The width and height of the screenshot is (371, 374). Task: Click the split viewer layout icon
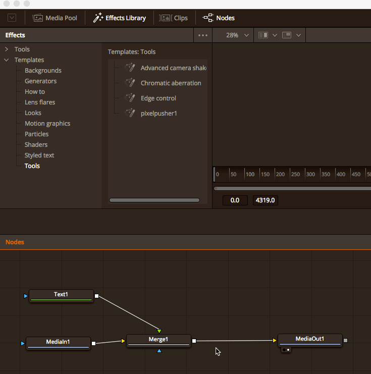[x=263, y=35]
